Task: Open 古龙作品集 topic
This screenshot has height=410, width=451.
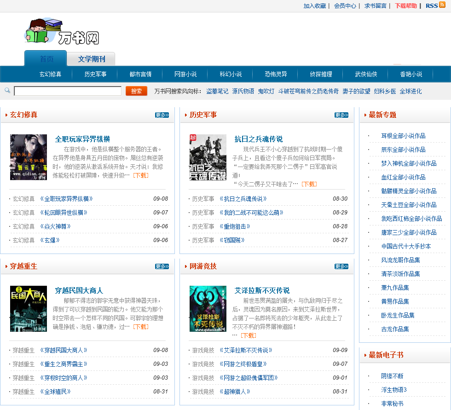Action: 395,329
